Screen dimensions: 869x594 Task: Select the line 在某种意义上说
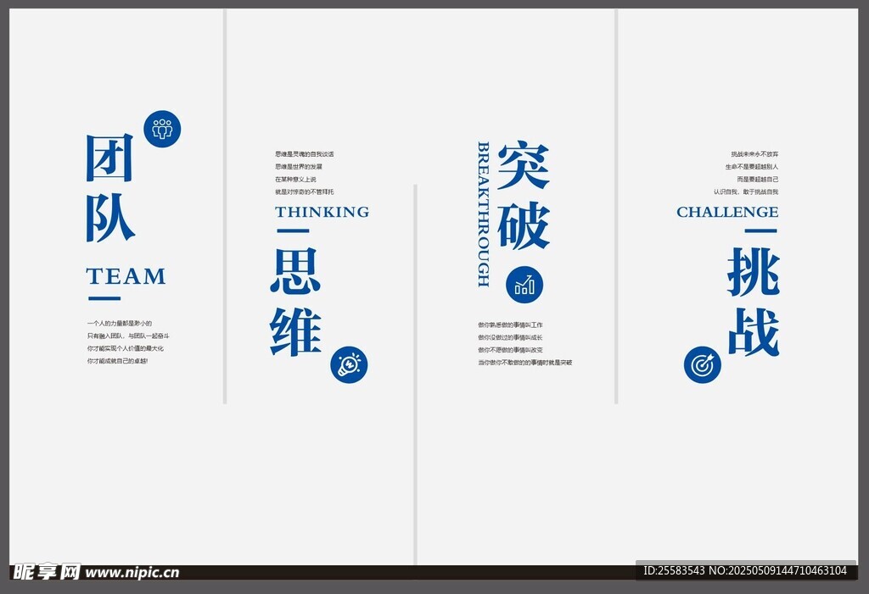pos(295,180)
